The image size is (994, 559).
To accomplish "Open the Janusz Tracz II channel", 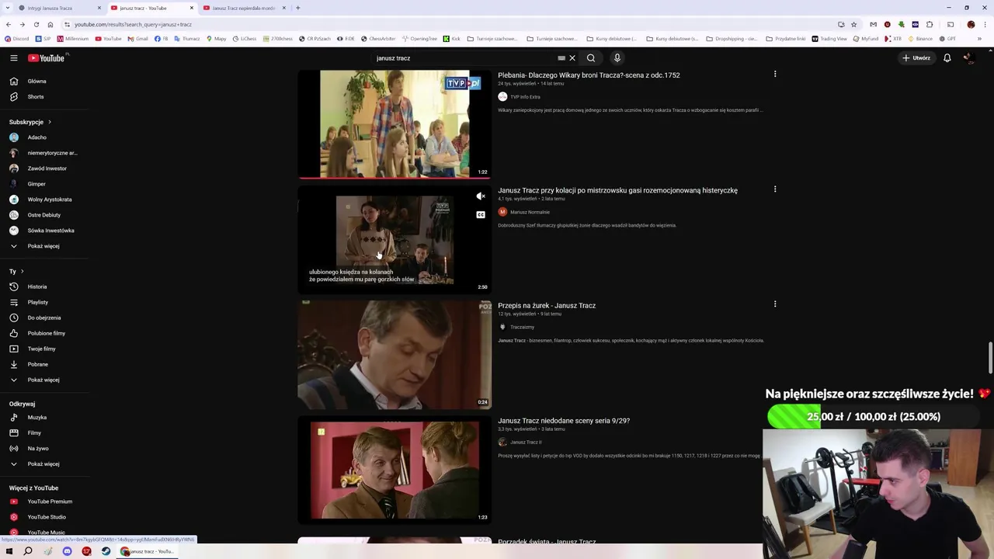I will click(526, 443).
